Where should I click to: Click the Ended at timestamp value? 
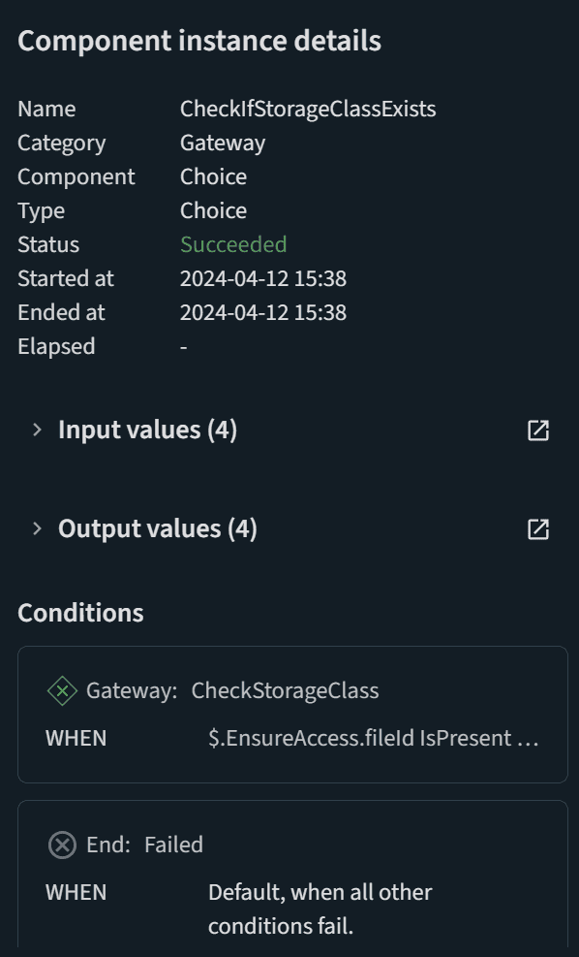coord(263,312)
